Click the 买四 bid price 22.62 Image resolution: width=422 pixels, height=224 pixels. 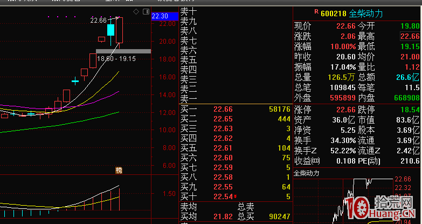(223, 139)
